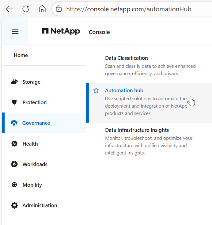
Task: Reload the page with the refresh icon
Action: [x=26, y=9]
